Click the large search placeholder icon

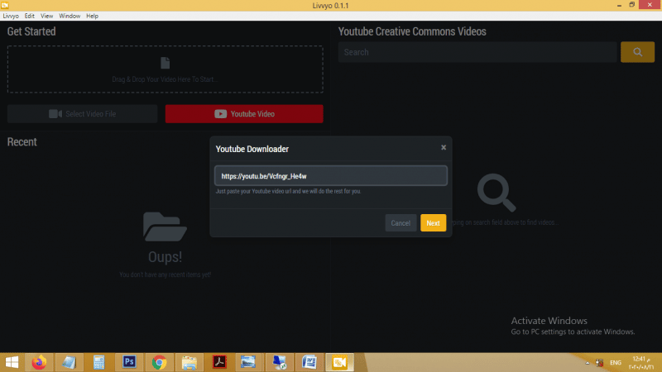[x=496, y=193]
